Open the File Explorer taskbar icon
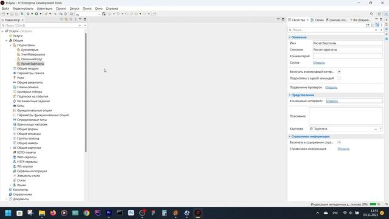Image resolution: width=389 pixels, height=219 pixels. pos(42,213)
